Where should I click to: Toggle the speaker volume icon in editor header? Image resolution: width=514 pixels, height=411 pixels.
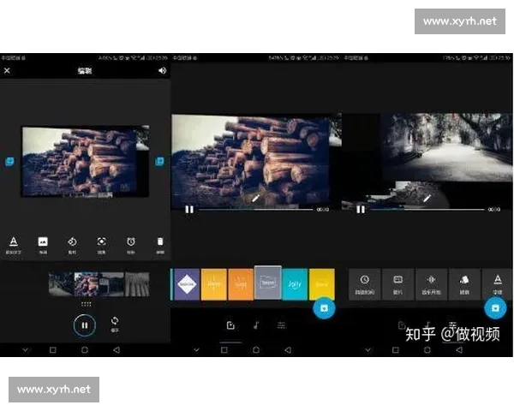pyautogui.click(x=162, y=71)
